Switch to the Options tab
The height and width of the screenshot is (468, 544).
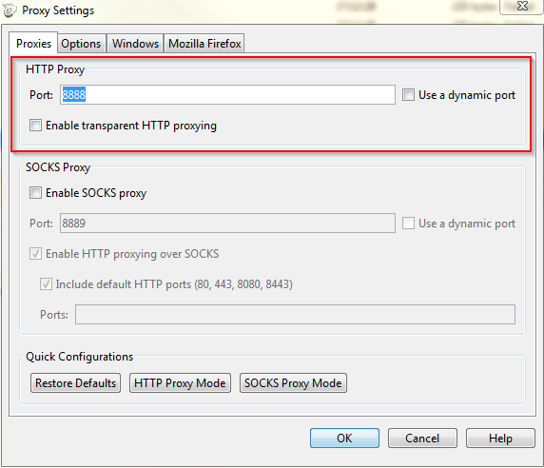81,44
